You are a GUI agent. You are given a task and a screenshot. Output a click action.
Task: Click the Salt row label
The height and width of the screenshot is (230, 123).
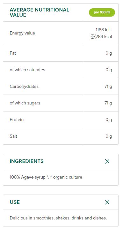click(13, 136)
